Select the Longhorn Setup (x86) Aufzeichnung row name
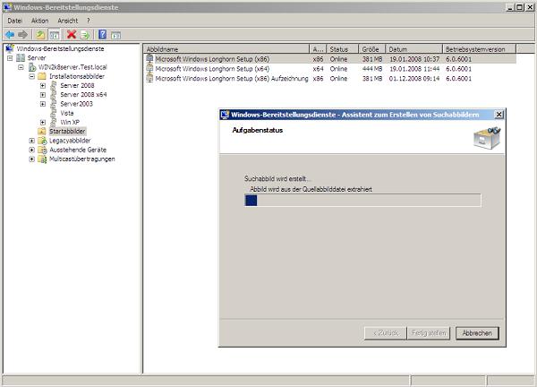The image size is (537, 387). [x=232, y=79]
